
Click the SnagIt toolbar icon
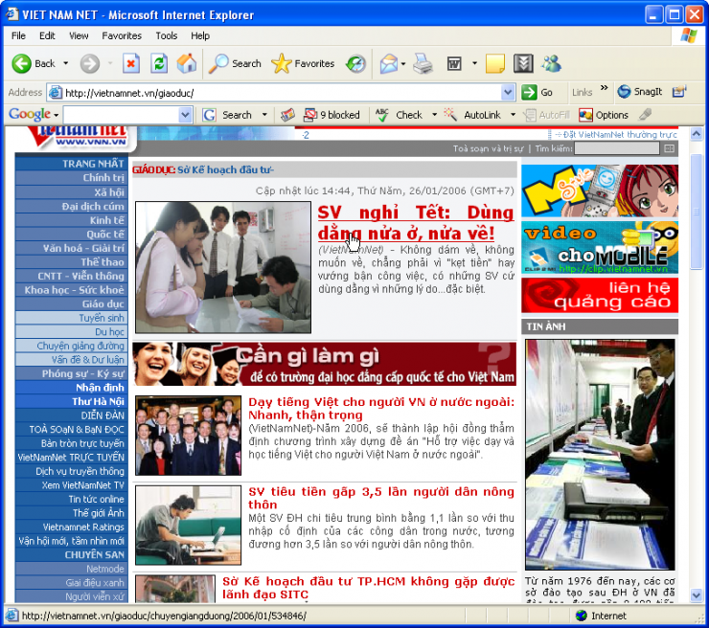coord(640,92)
